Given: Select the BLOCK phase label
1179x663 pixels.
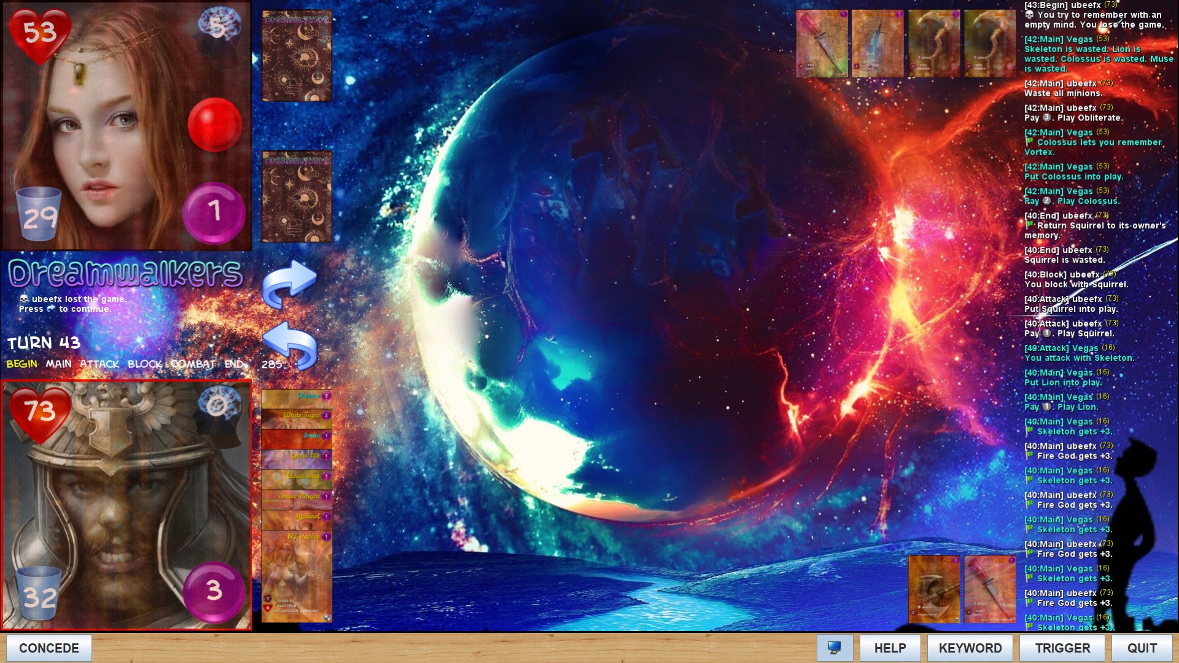Looking at the screenshot, I should coord(145,364).
